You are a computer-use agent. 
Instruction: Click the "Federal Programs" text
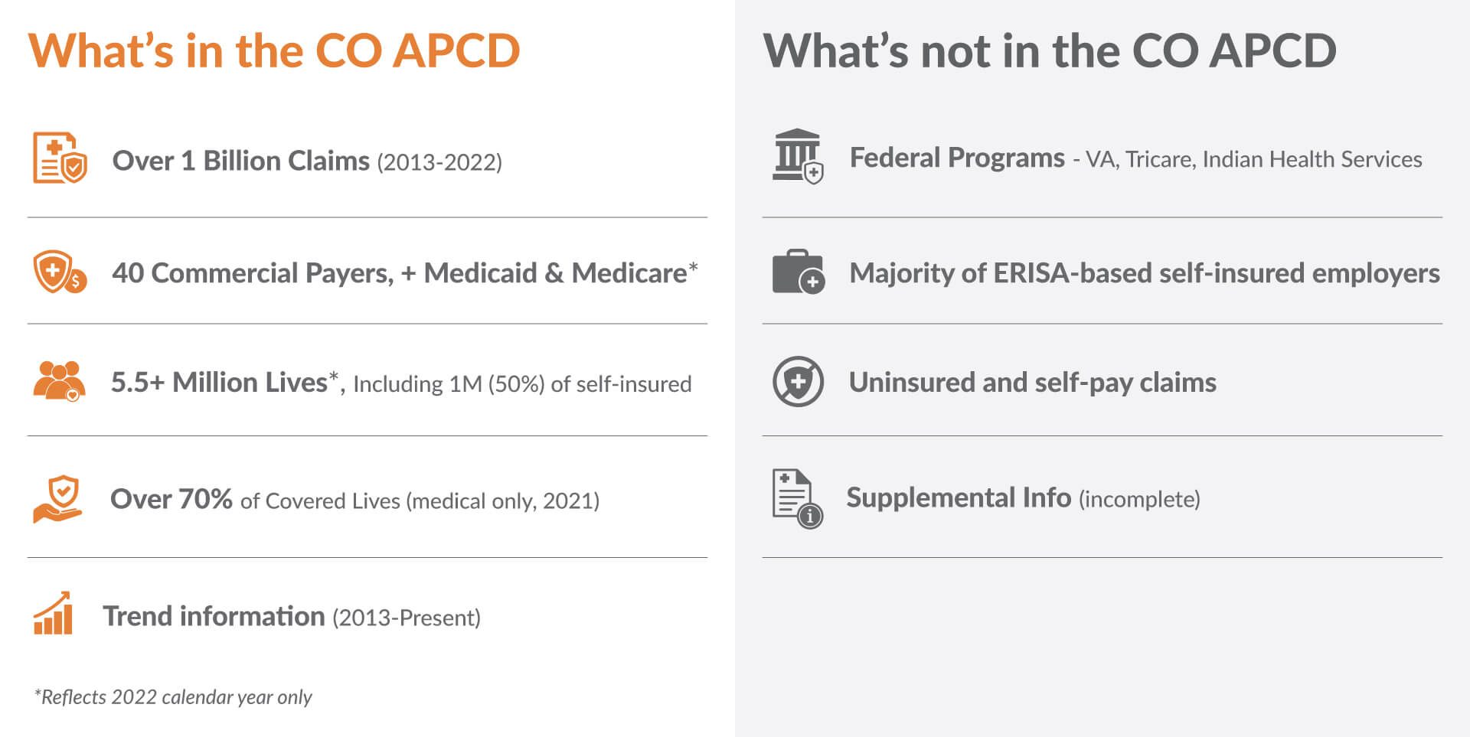957,158
